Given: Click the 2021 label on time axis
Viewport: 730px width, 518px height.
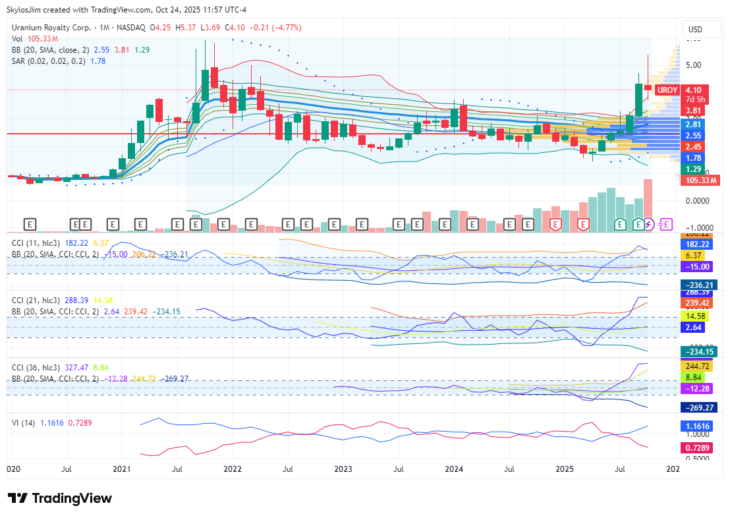Looking at the screenshot, I should coord(122,469).
